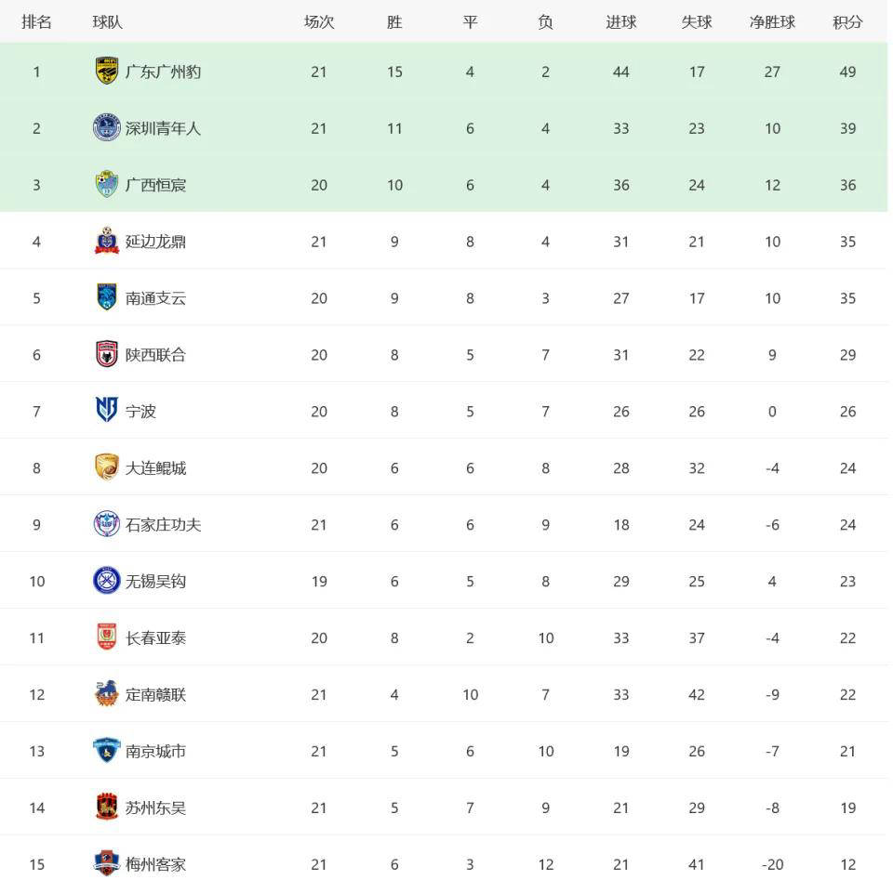893x880 pixels.
Task: Select the rank 1 row points value 49
Action: pyautogui.click(x=847, y=72)
